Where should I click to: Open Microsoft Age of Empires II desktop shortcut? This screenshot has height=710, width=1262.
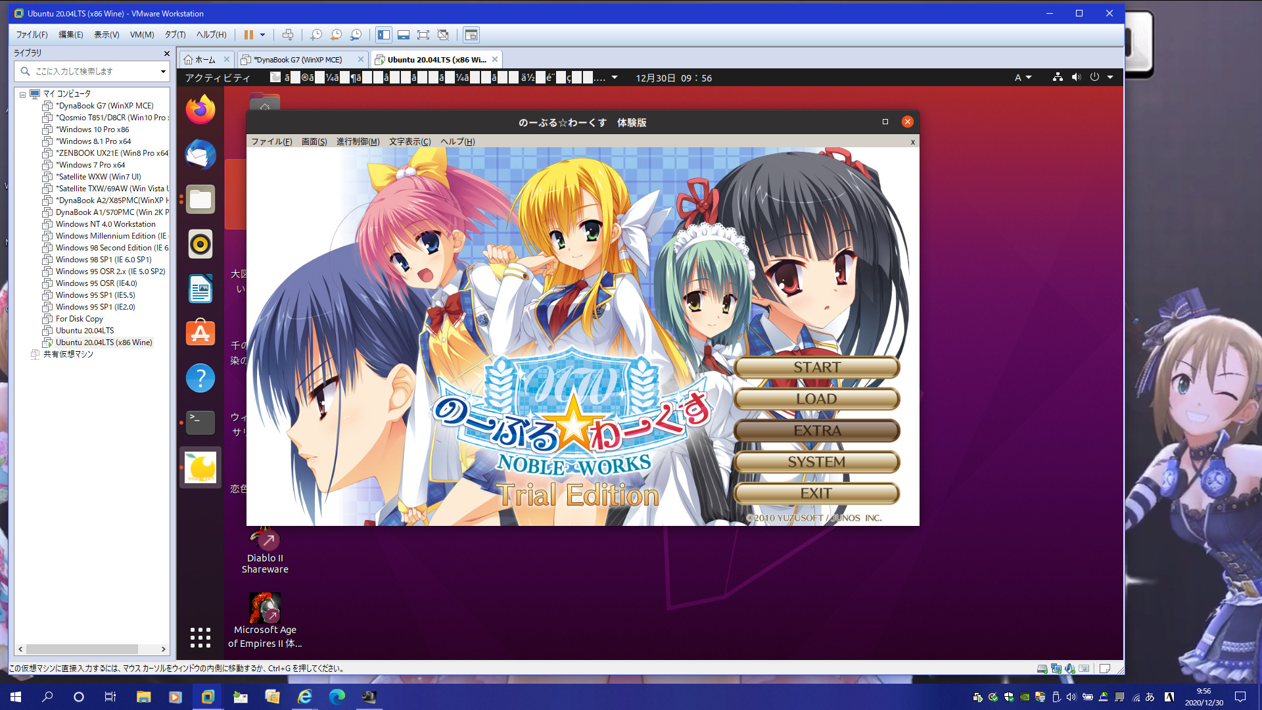[265, 620]
